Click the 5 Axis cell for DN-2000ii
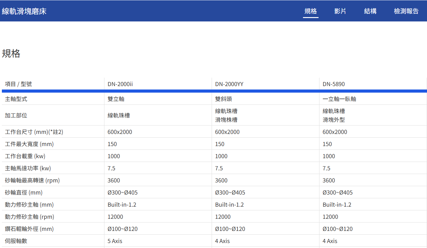 coord(115,241)
